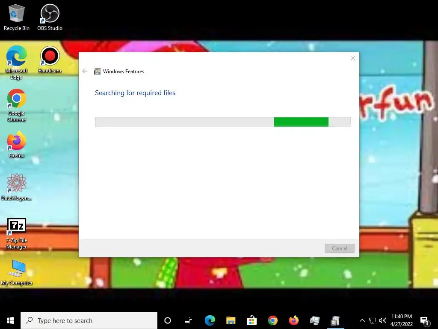Open the volume tray icon
This screenshot has width=438, height=329.
click(x=383, y=320)
